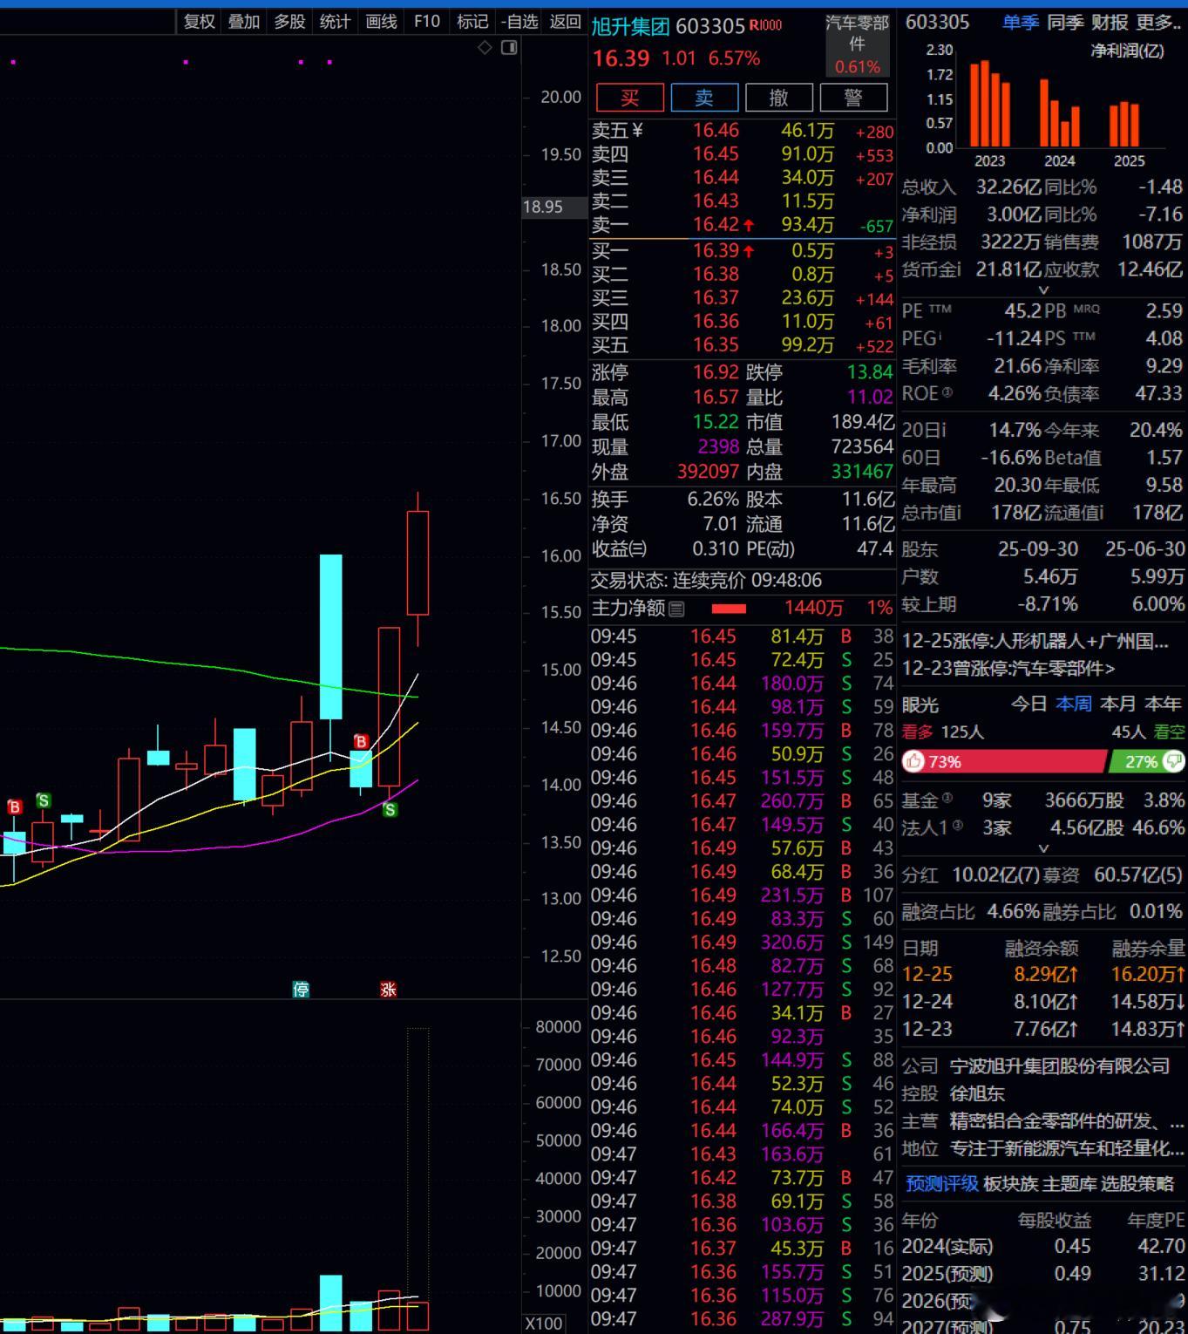Select the 今日 sentiment period
The height and width of the screenshot is (1334, 1188).
click(x=1028, y=704)
